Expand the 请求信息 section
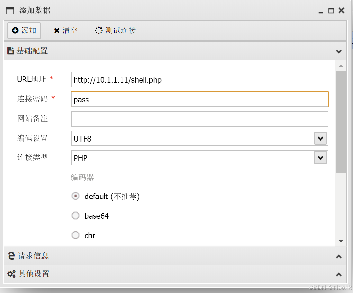 [339, 256]
